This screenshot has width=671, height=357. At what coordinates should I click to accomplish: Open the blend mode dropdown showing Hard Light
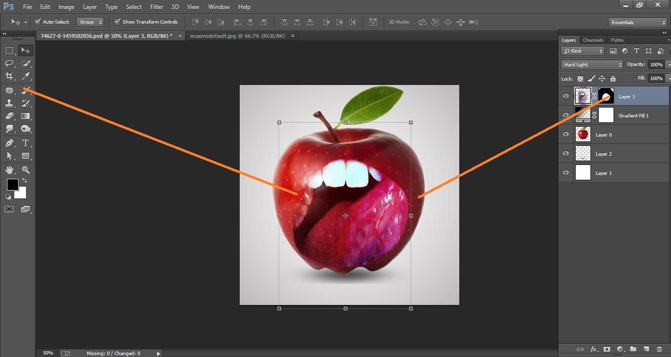pyautogui.click(x=591, y=64)
